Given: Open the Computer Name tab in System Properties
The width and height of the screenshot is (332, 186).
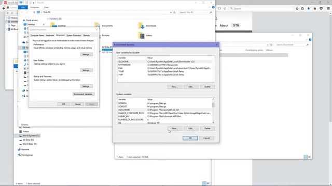Looking at the screenshot, I should pyautogui.click(x=37, y=36).
